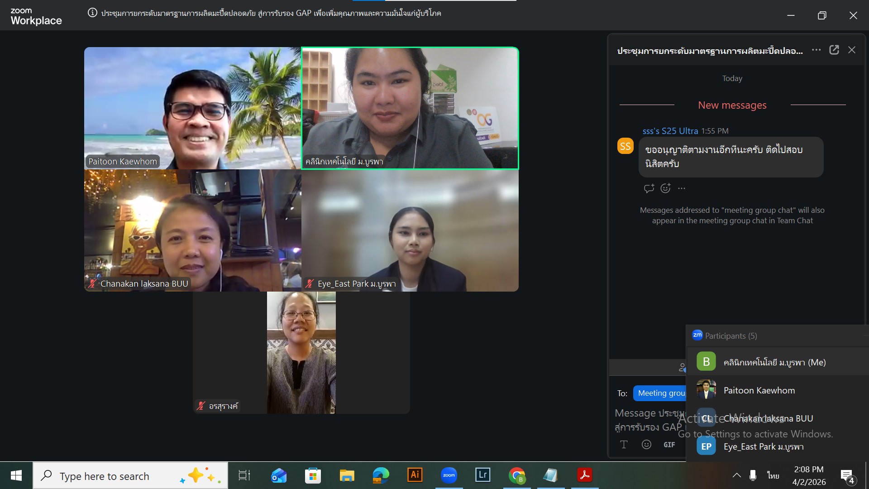869x489 pixels.
Task: Select Paitoon Kaewhom in participants list
Action: coord(759,390)
